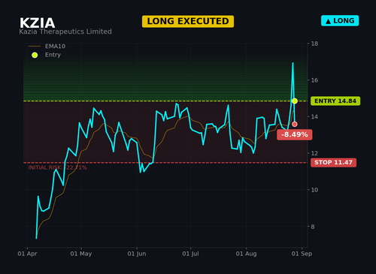Select the KZIA ticker title
The width and height of the screenshot is (376, 274).
[37, 23]
